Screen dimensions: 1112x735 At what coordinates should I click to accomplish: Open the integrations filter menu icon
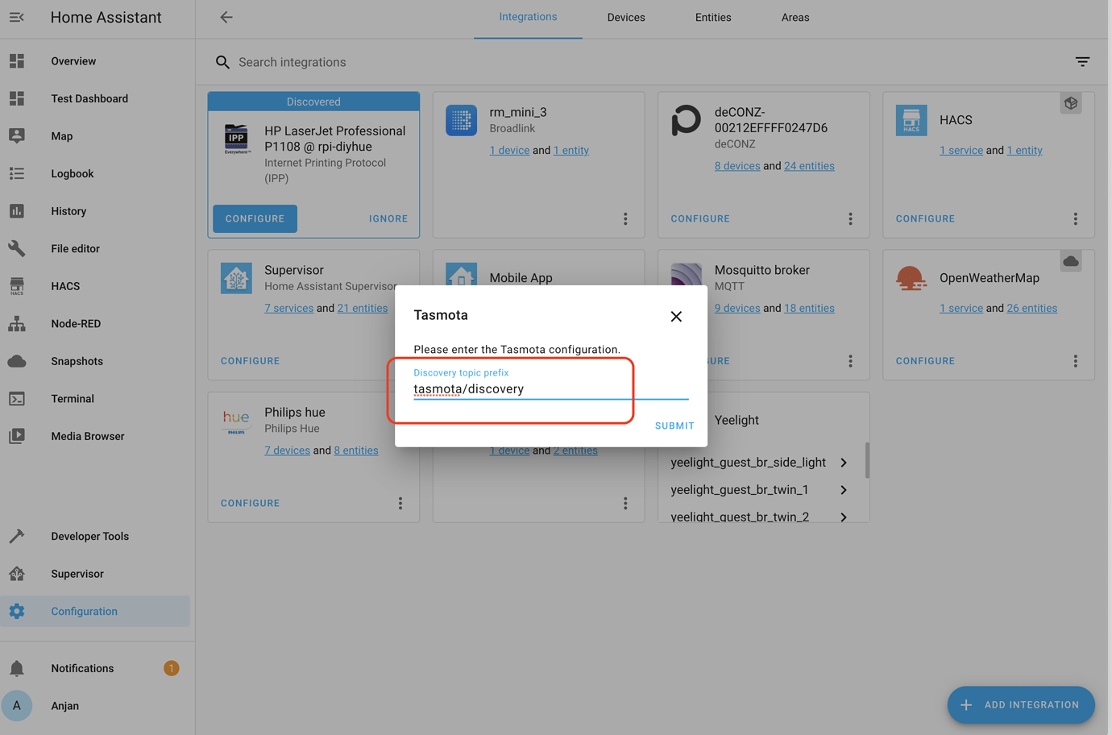1082,61
